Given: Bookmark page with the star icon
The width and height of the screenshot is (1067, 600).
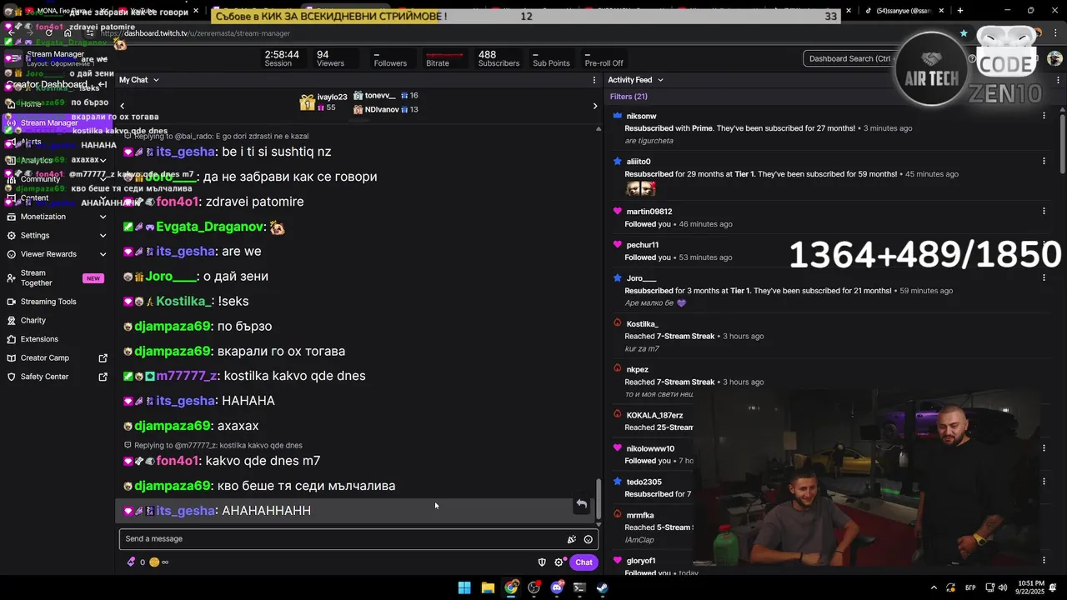Looking at the screenshot, I should click(964, 33).
